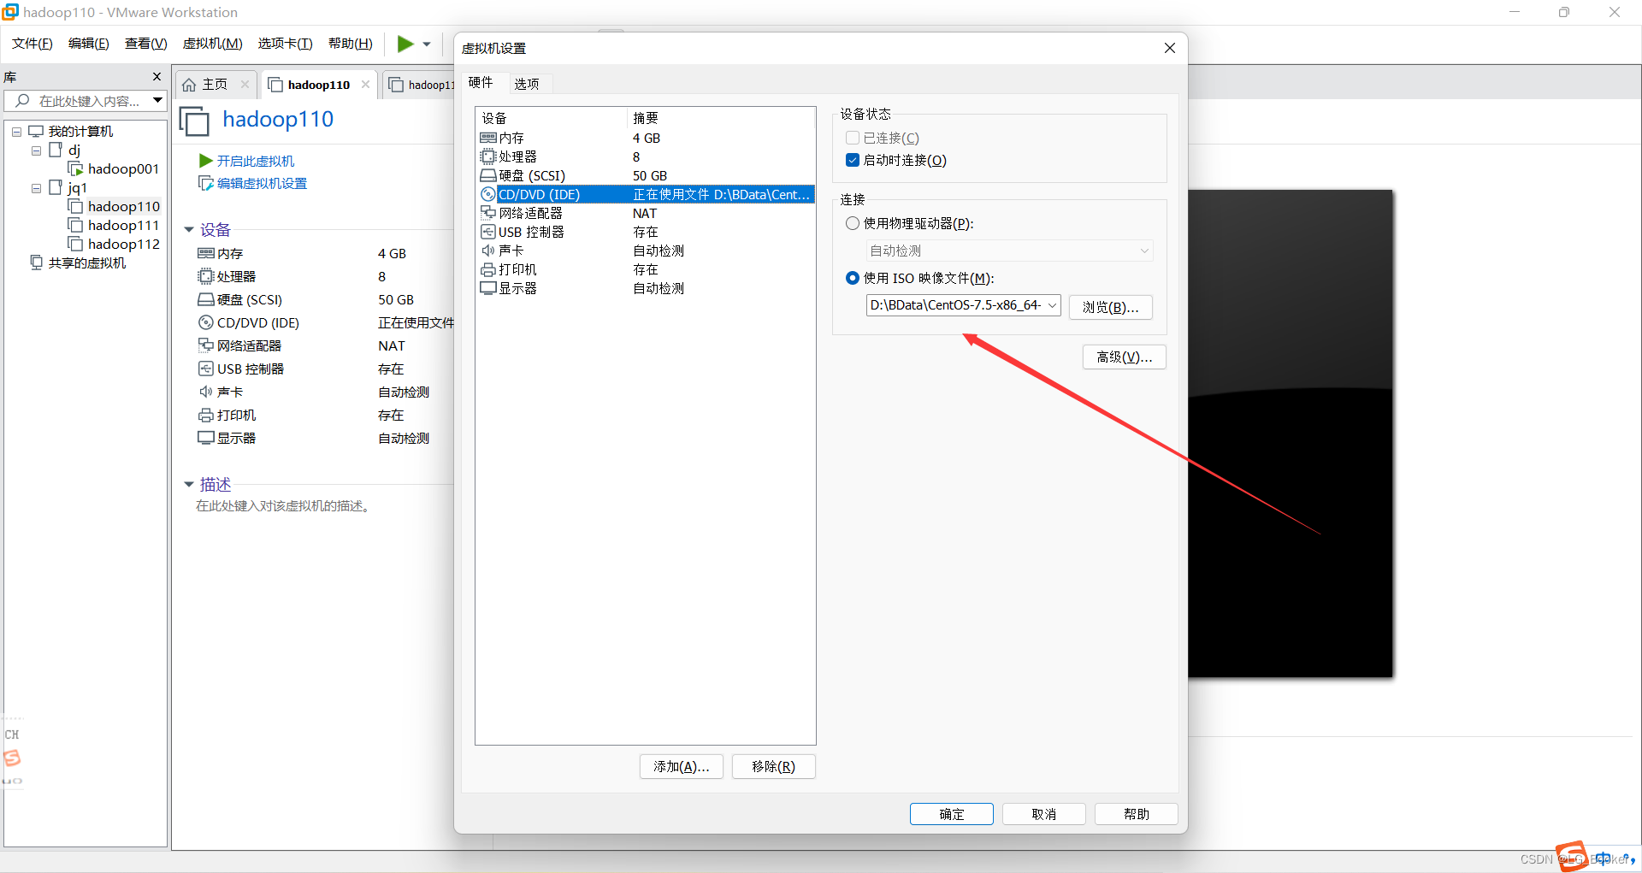Click the CD/DVD (IDE) disc icon in dialog
The height and width of the screenshot is (873, 1642).
[488, 194]
